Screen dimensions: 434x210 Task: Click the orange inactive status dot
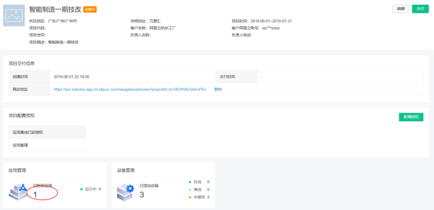(x=190, y=197)
